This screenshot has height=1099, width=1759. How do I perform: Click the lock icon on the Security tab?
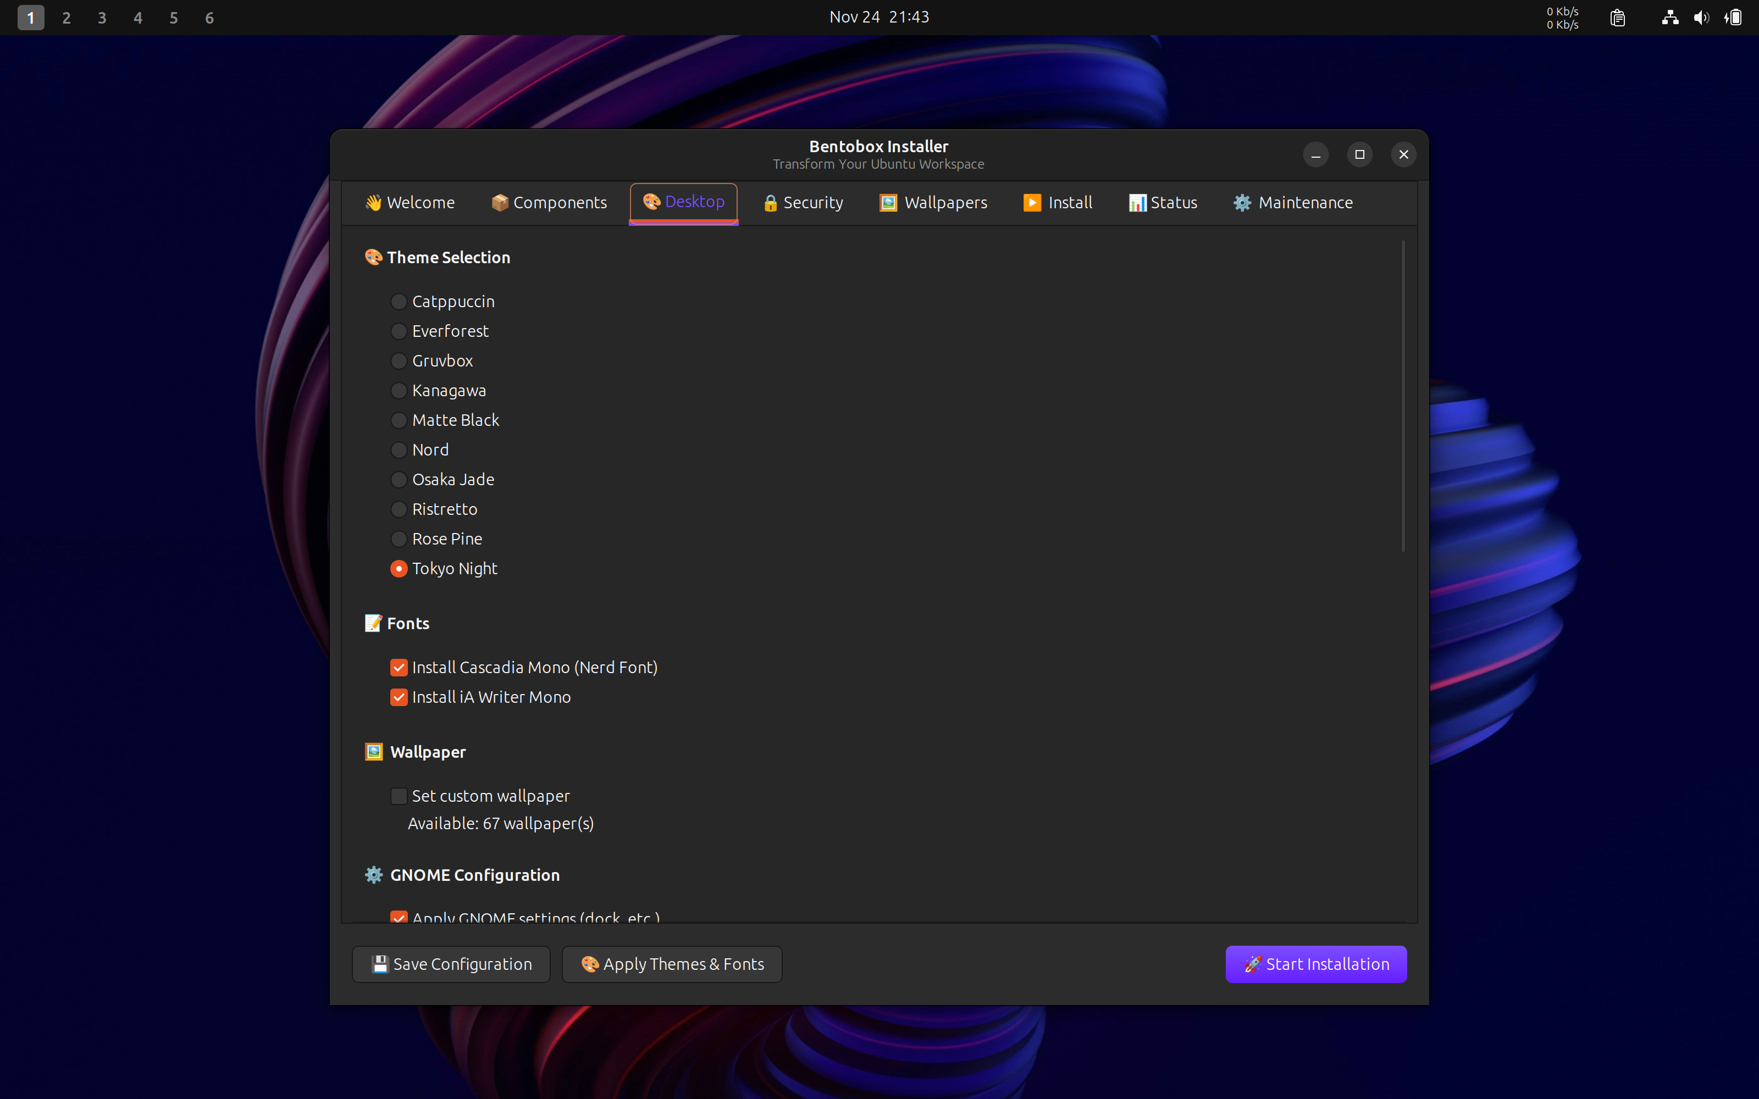click(x=771, y=203)
